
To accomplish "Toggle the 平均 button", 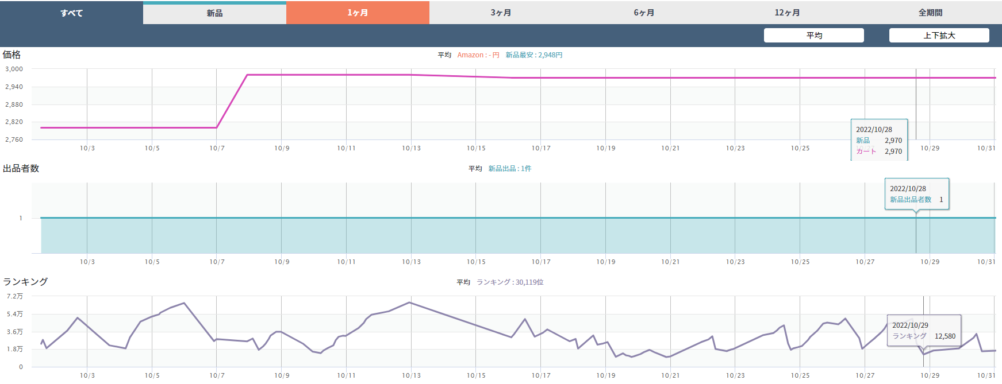I will click(x=813, y=36).
